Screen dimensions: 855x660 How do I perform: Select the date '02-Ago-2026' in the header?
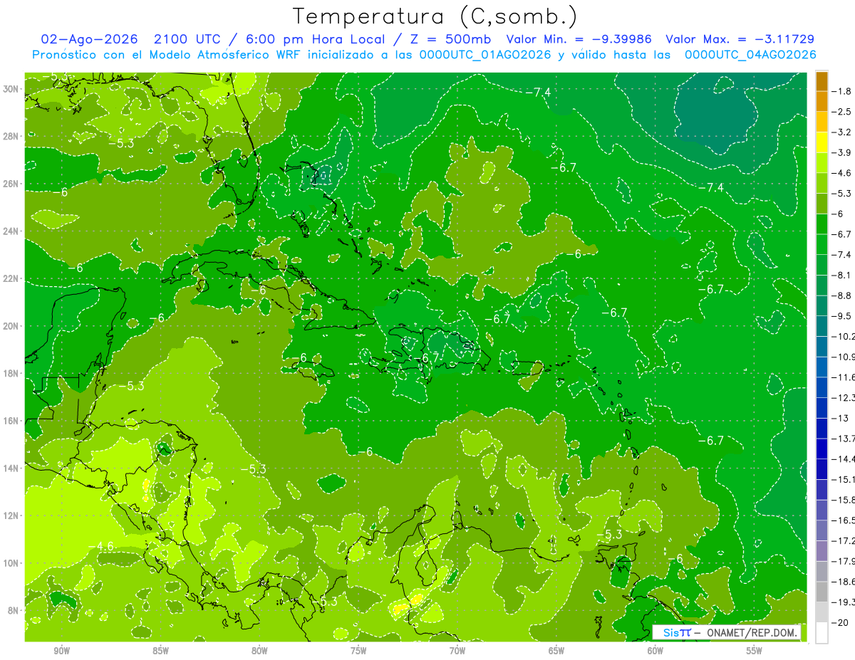(x=90, y=39)
